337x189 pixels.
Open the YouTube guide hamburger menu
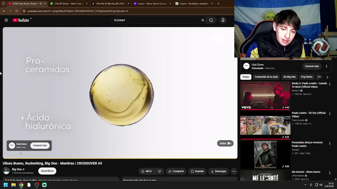click(x=6, y=20)
